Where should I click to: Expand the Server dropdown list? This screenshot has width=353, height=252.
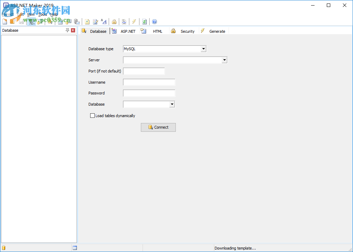point(224,60)
